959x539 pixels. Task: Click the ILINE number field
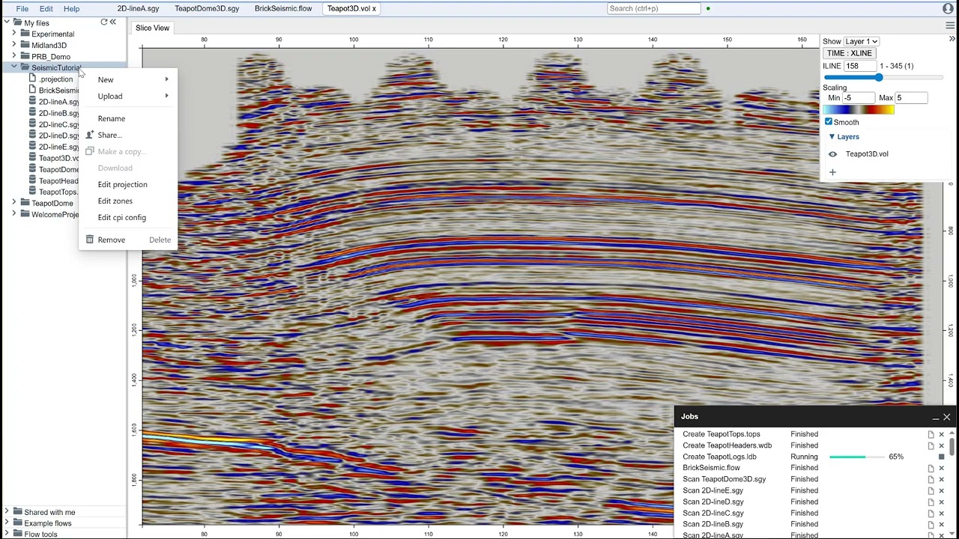coord(860,66)
